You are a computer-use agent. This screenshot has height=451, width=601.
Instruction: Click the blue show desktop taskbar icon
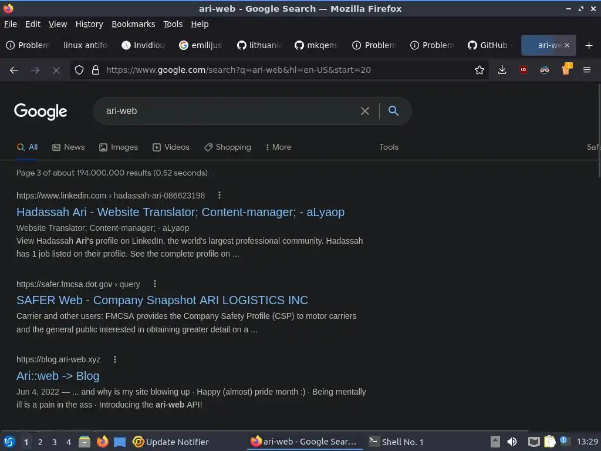coord(120,442)
